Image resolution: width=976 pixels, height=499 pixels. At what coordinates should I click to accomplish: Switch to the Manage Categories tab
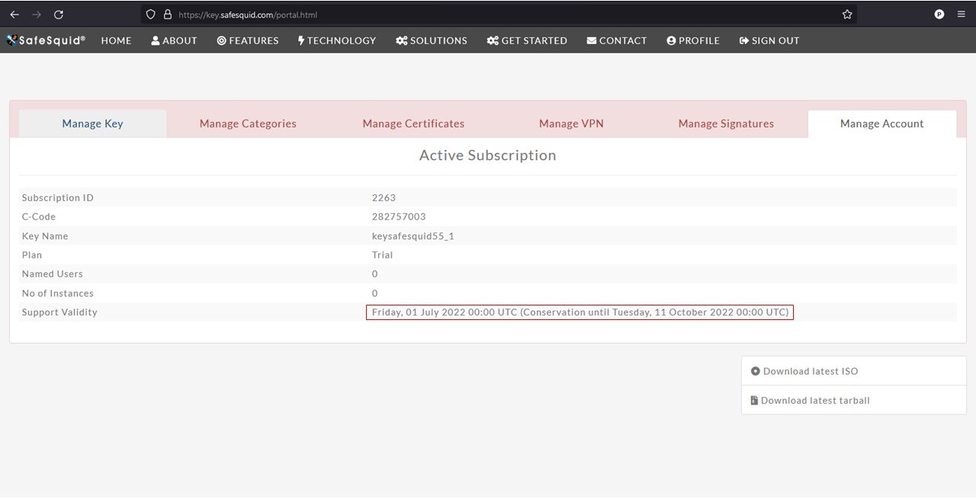248,123
